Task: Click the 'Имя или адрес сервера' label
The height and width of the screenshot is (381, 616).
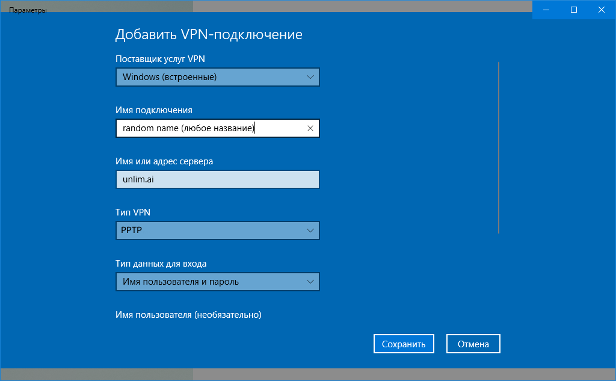Action: 164,161
